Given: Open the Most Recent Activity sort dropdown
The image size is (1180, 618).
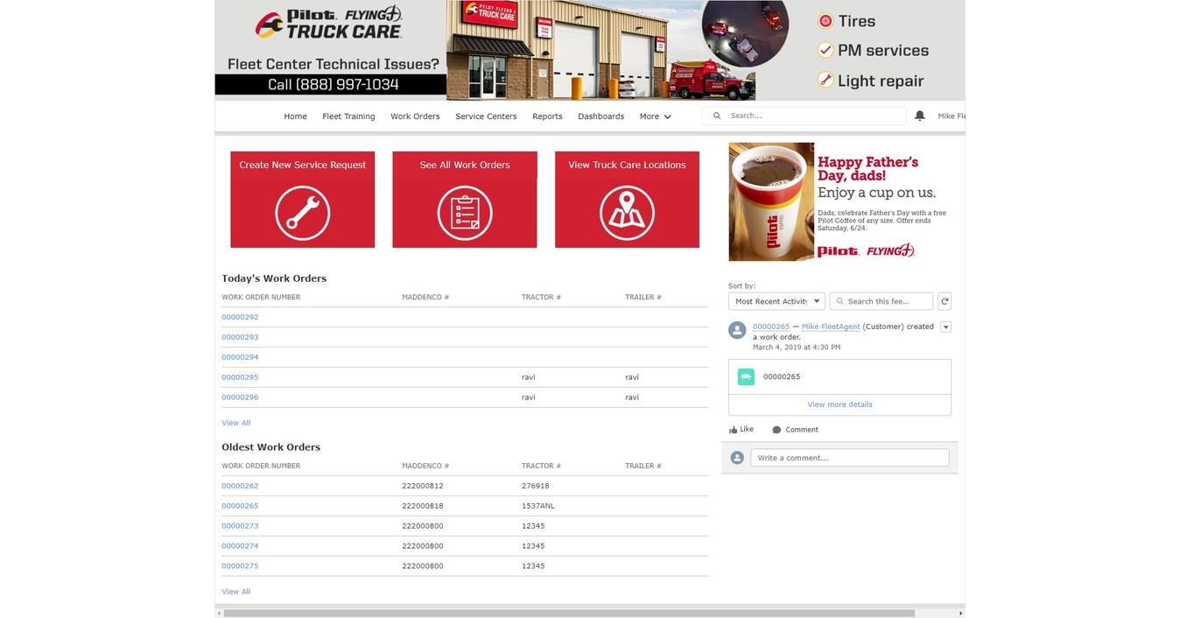Looking at the screenshot, I should [x=776, y=301].
